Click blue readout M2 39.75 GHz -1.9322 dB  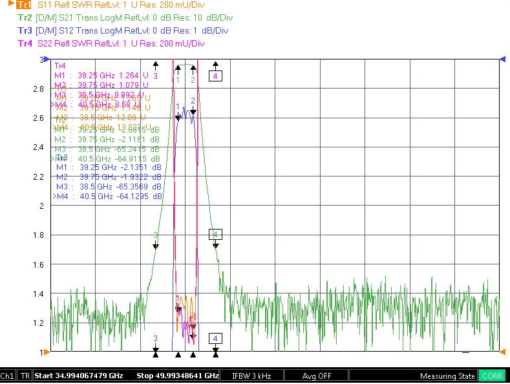click(x=109, y=177)
